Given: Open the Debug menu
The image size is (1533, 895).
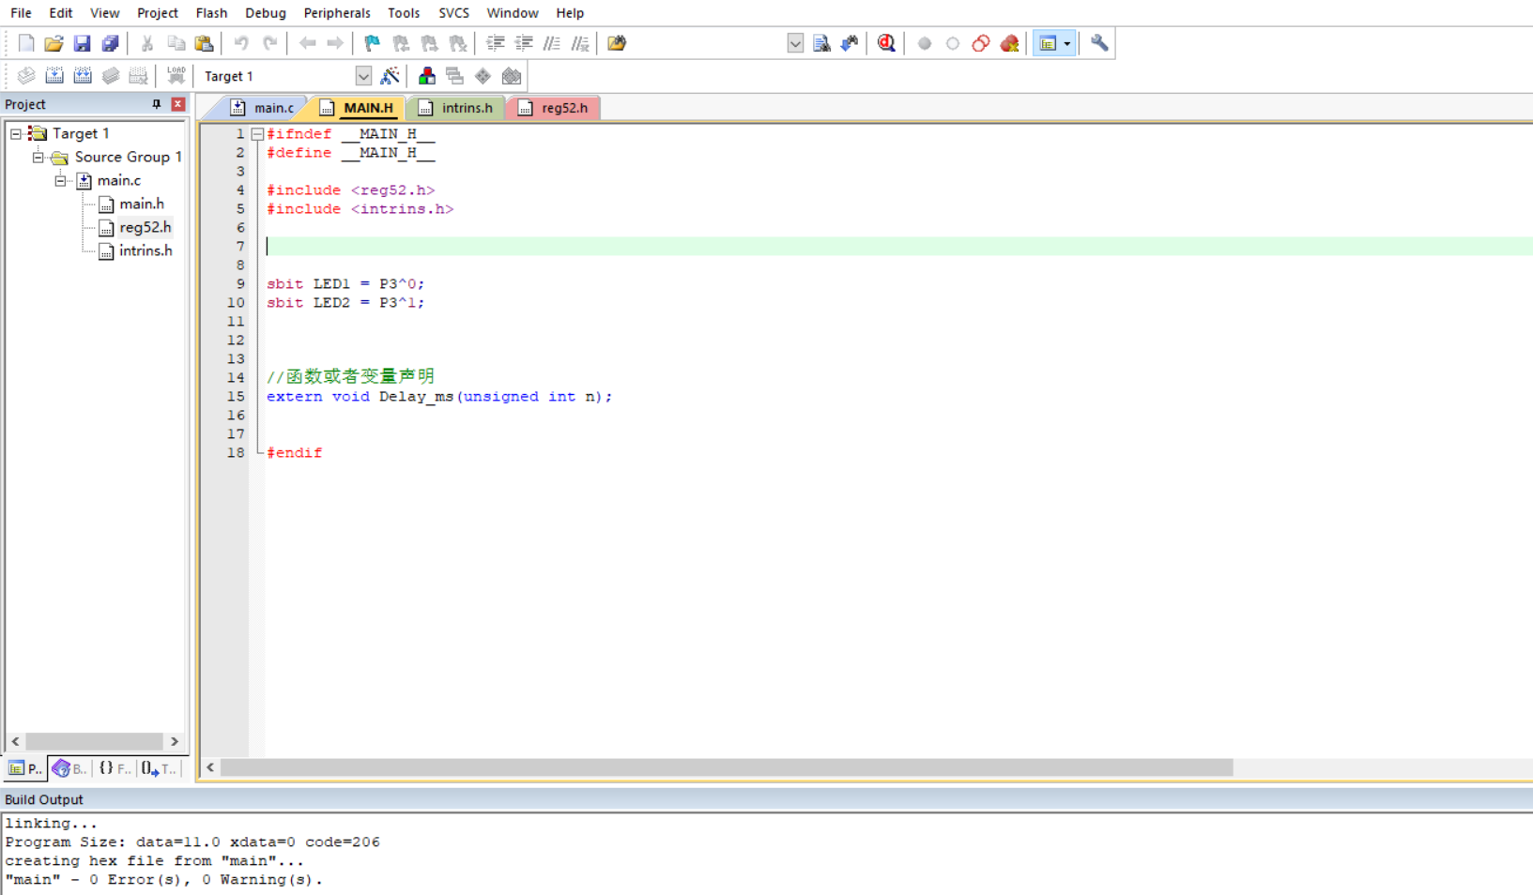Looking at the screenshot, I should 266,13.
